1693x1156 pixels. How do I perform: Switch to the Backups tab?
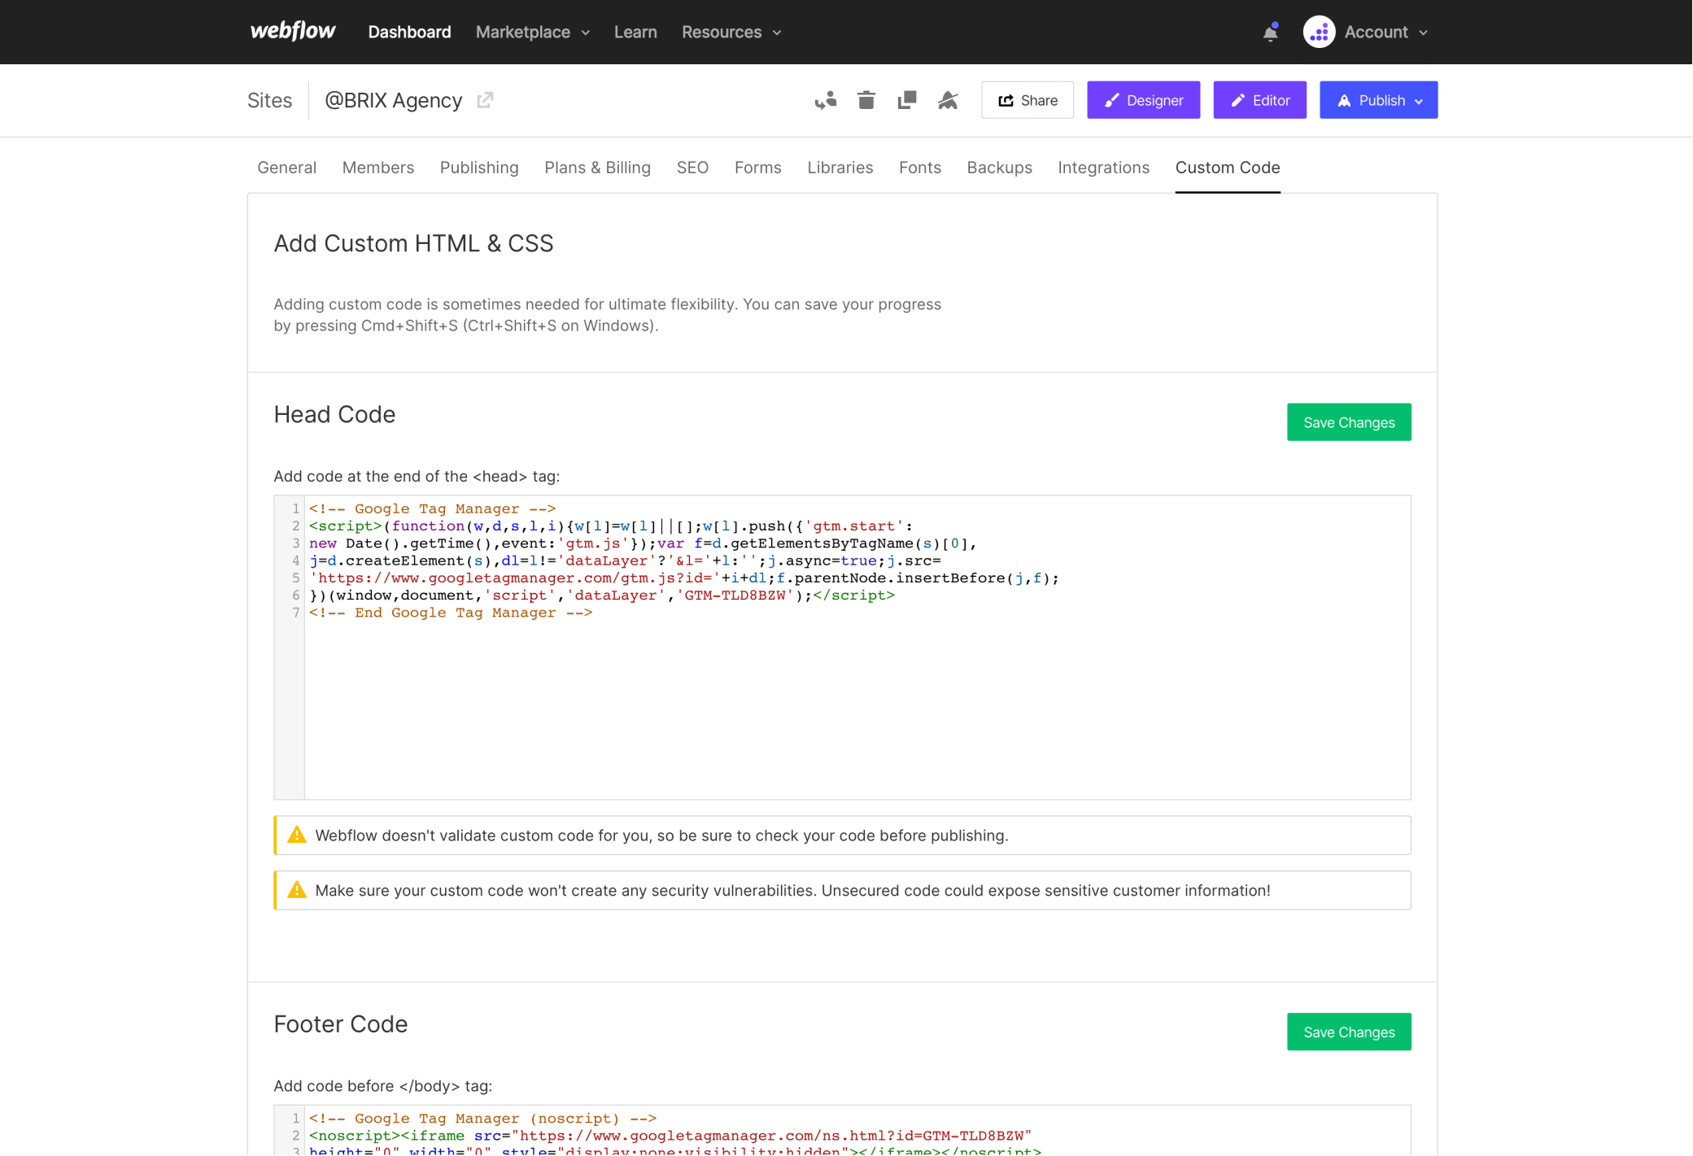pyautogui.click(x=999, y=168)
